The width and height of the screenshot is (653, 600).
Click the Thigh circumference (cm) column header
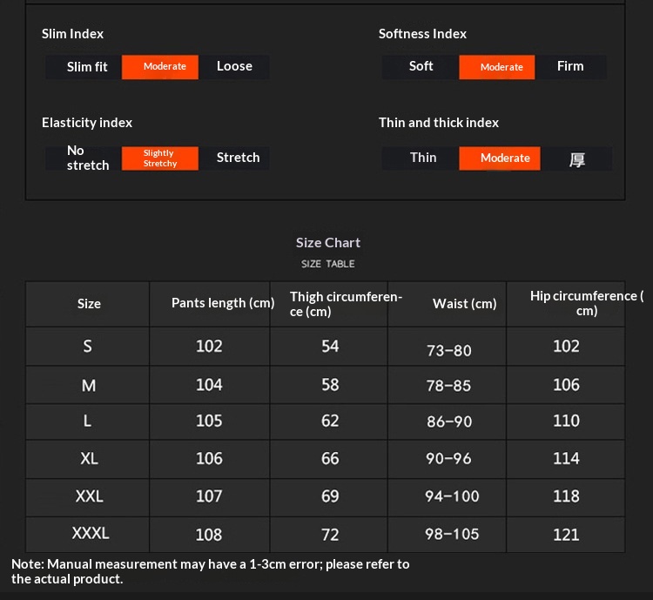[x=346, y=304]
